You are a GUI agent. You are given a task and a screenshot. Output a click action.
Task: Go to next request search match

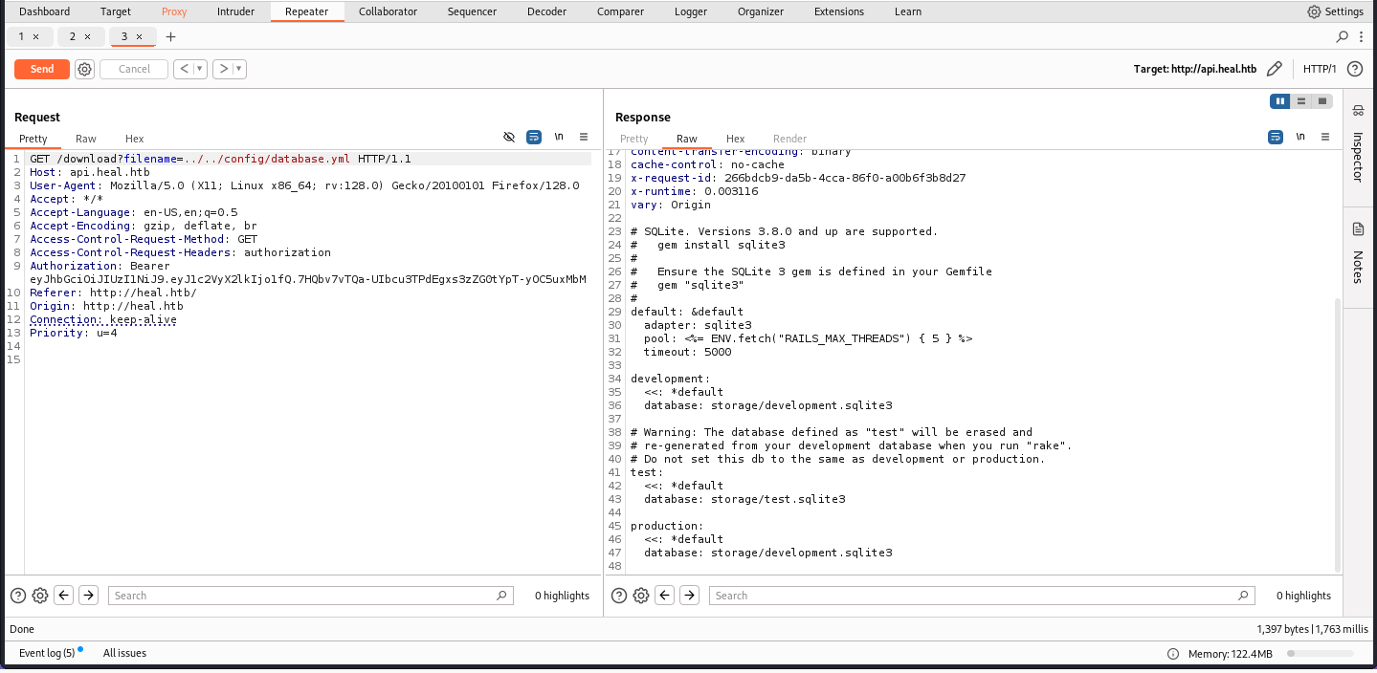(x=88, y=596)
